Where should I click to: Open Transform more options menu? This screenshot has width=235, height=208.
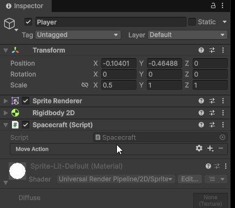223,50
